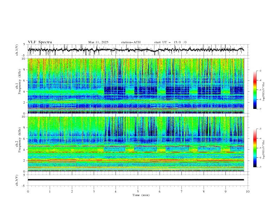Click the "ch.3(V)" axis label
This screenshot has height=215, width=279.
click(17, 180)
